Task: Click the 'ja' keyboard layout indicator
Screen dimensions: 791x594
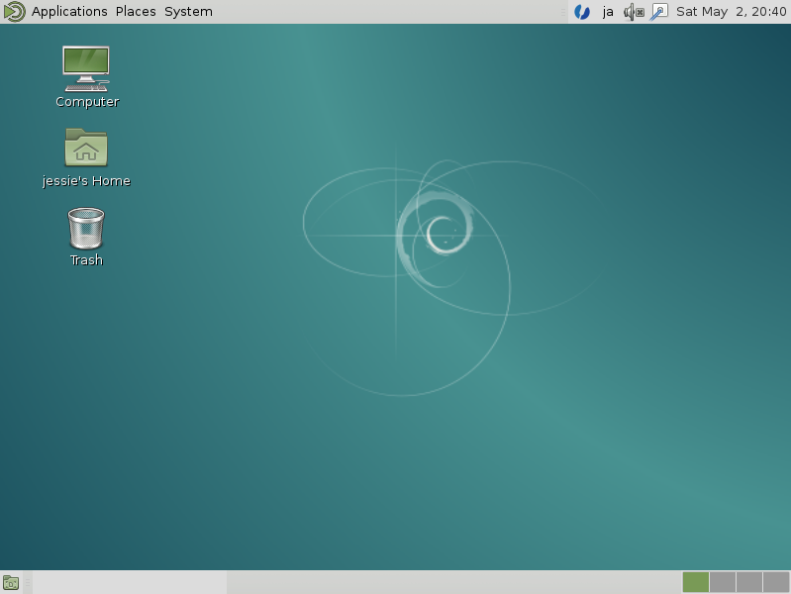Action: point(608,12)
